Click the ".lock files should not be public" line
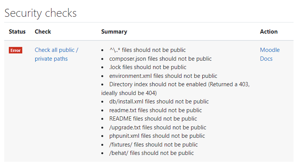Screen dimensions: 297x166 [x=148, y=67]
